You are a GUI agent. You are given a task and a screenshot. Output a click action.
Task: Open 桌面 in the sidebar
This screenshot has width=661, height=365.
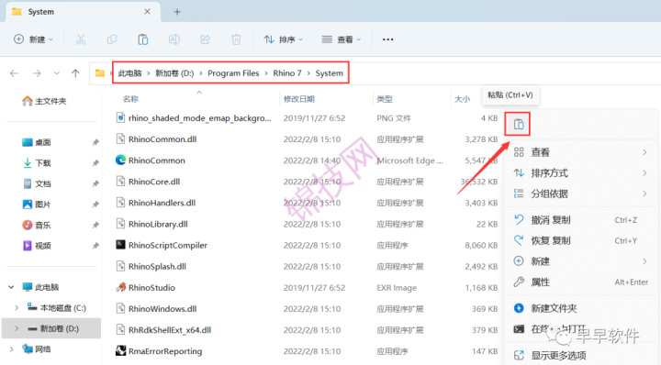coord(36,142)
